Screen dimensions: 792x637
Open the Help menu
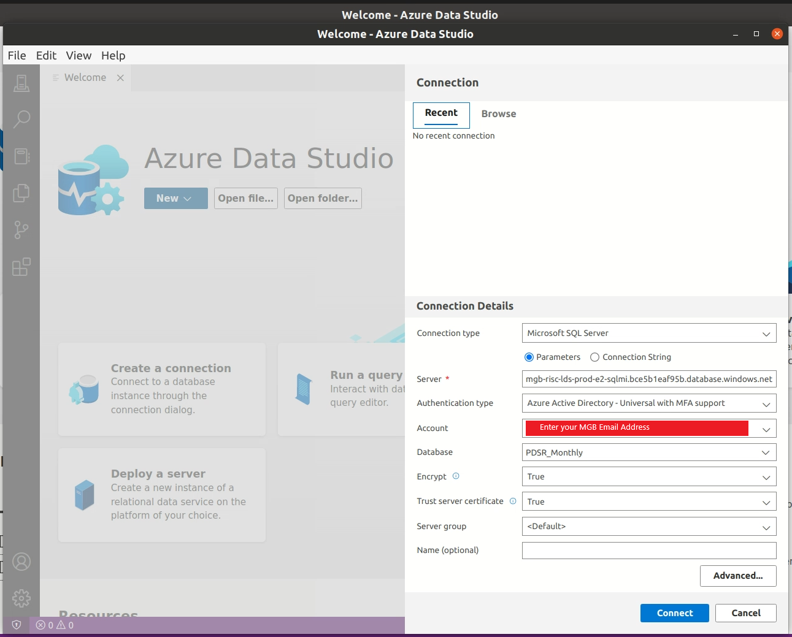click(113, 55)
